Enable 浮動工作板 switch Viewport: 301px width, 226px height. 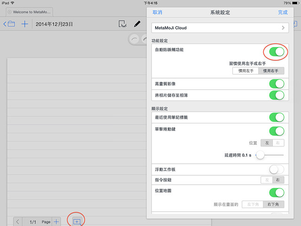pos(277,169)
